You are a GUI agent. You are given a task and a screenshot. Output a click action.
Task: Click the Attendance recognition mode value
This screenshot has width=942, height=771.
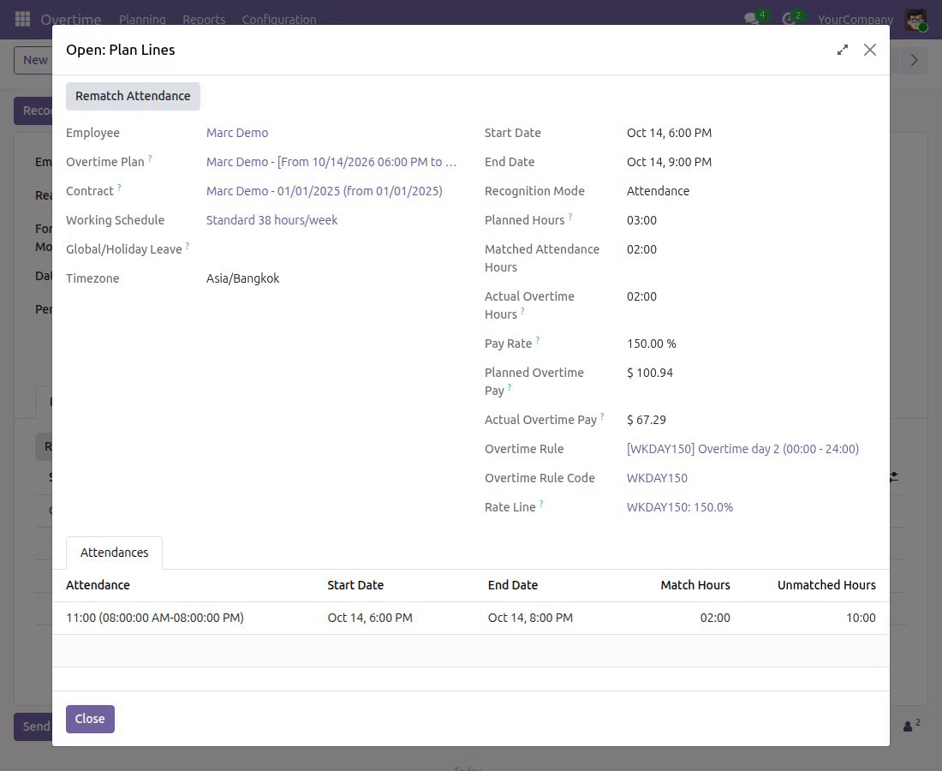tap(658, 191)
